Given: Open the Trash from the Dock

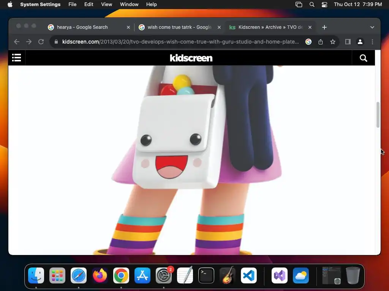Looking at the screenshot, I should point(353,275).
